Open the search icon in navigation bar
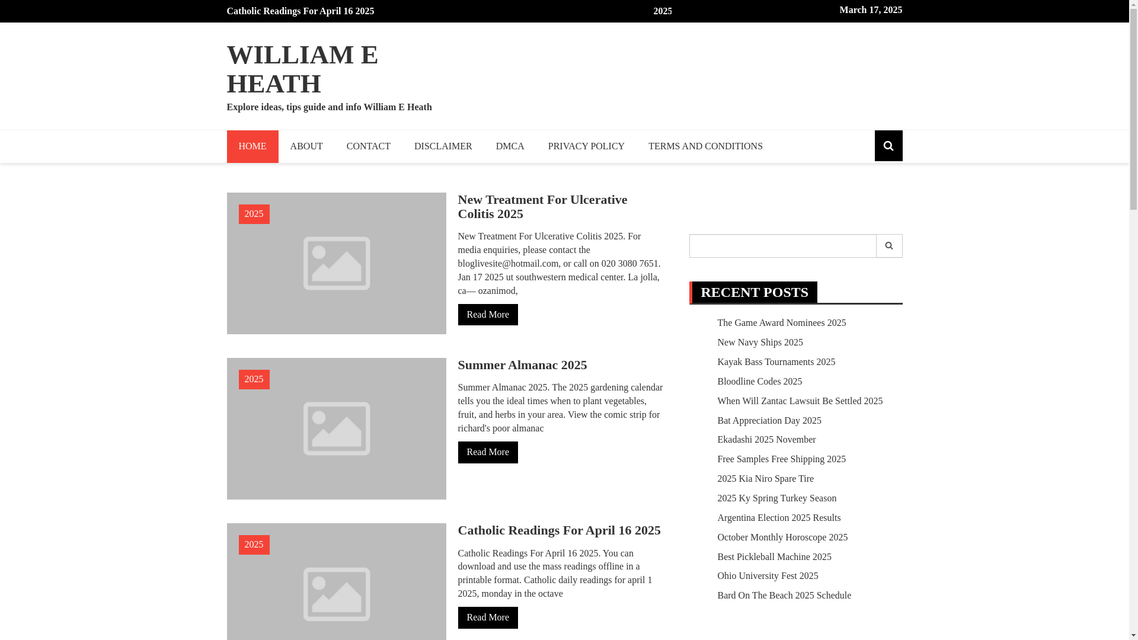 888,146
